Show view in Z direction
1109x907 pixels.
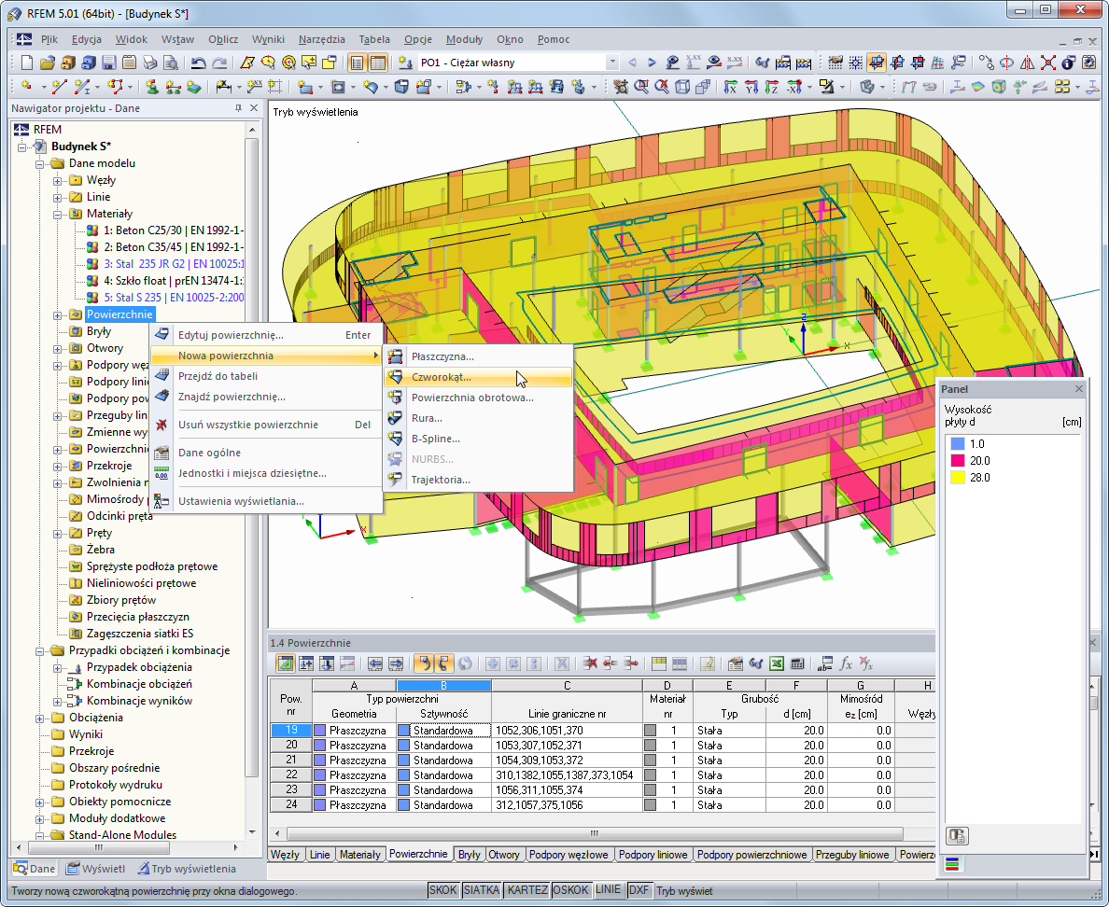772,87
